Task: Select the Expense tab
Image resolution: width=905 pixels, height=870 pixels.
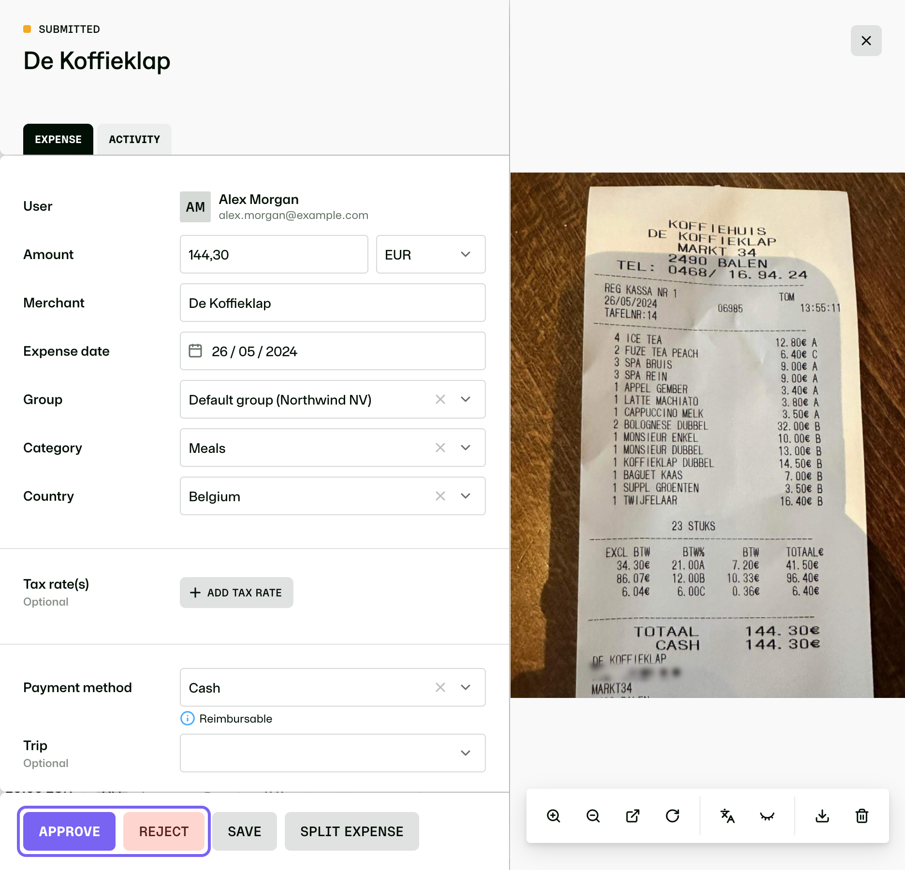Action: pos(58,139)
